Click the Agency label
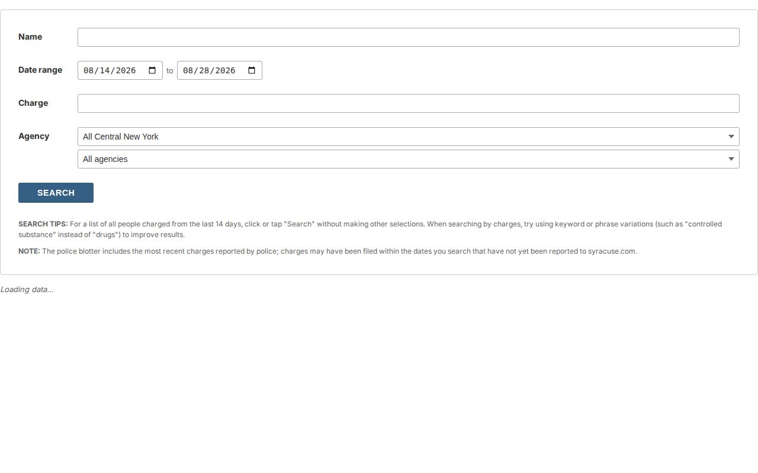This screenshot has width=758, height=473. point(34,136)
